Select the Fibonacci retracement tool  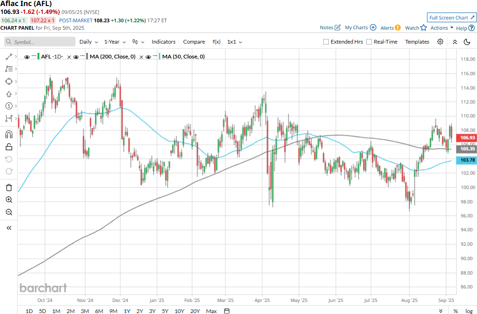point(9,69)
